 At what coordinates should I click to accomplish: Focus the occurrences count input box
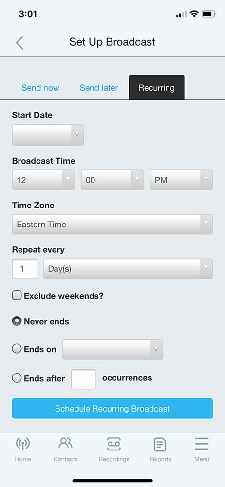coord(84,379)
